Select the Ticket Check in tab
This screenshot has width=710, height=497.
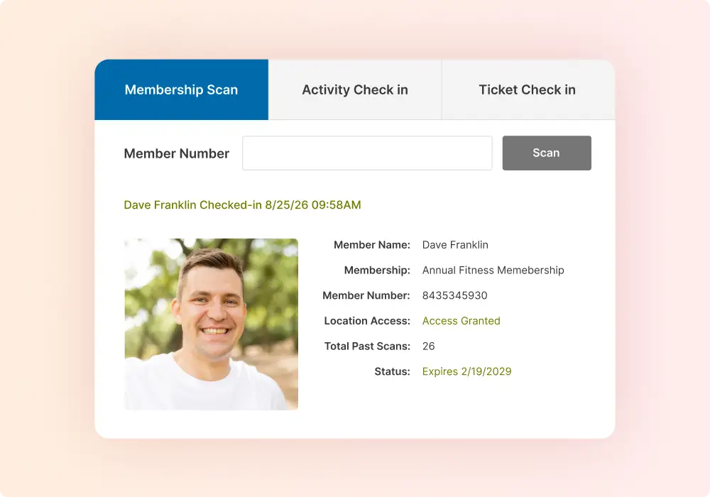527,90
